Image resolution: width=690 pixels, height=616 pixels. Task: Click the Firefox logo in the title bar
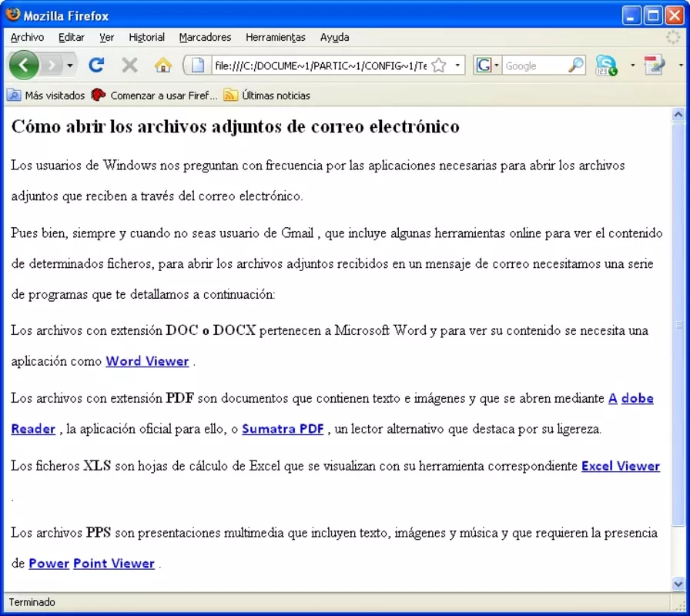point(13,15)
